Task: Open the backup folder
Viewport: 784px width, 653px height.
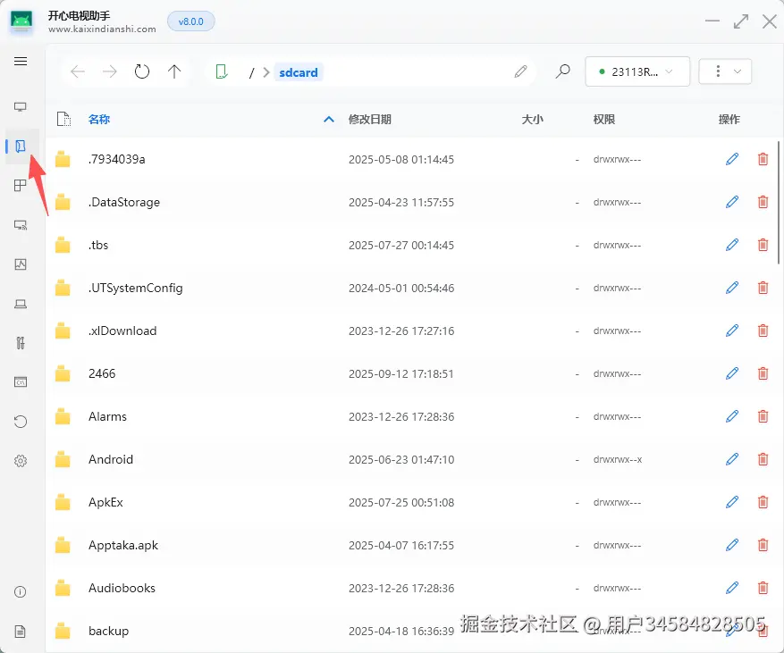Action: (x=108, y=631)
